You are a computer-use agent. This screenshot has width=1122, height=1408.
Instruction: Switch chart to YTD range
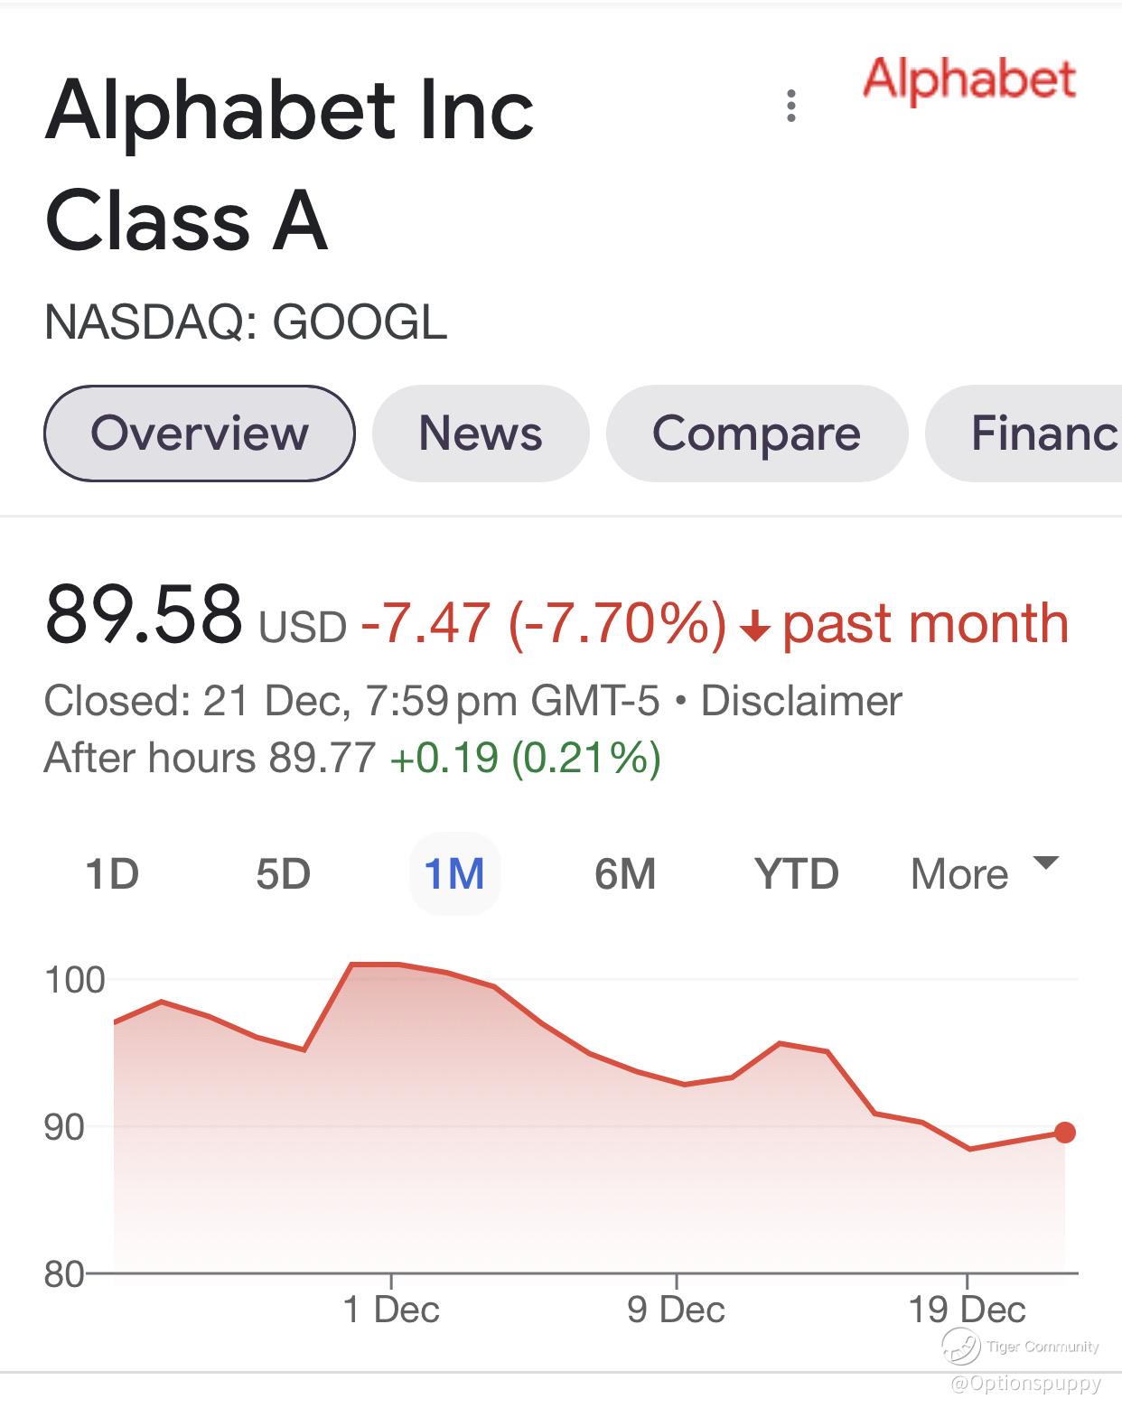pyautogui.click(x=797, y=874)
